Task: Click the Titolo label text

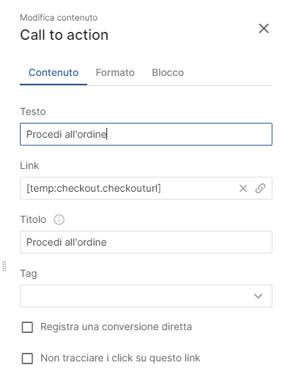Action: (33, 219)
